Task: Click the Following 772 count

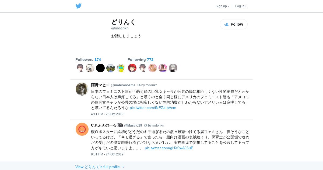Action: 141,60
